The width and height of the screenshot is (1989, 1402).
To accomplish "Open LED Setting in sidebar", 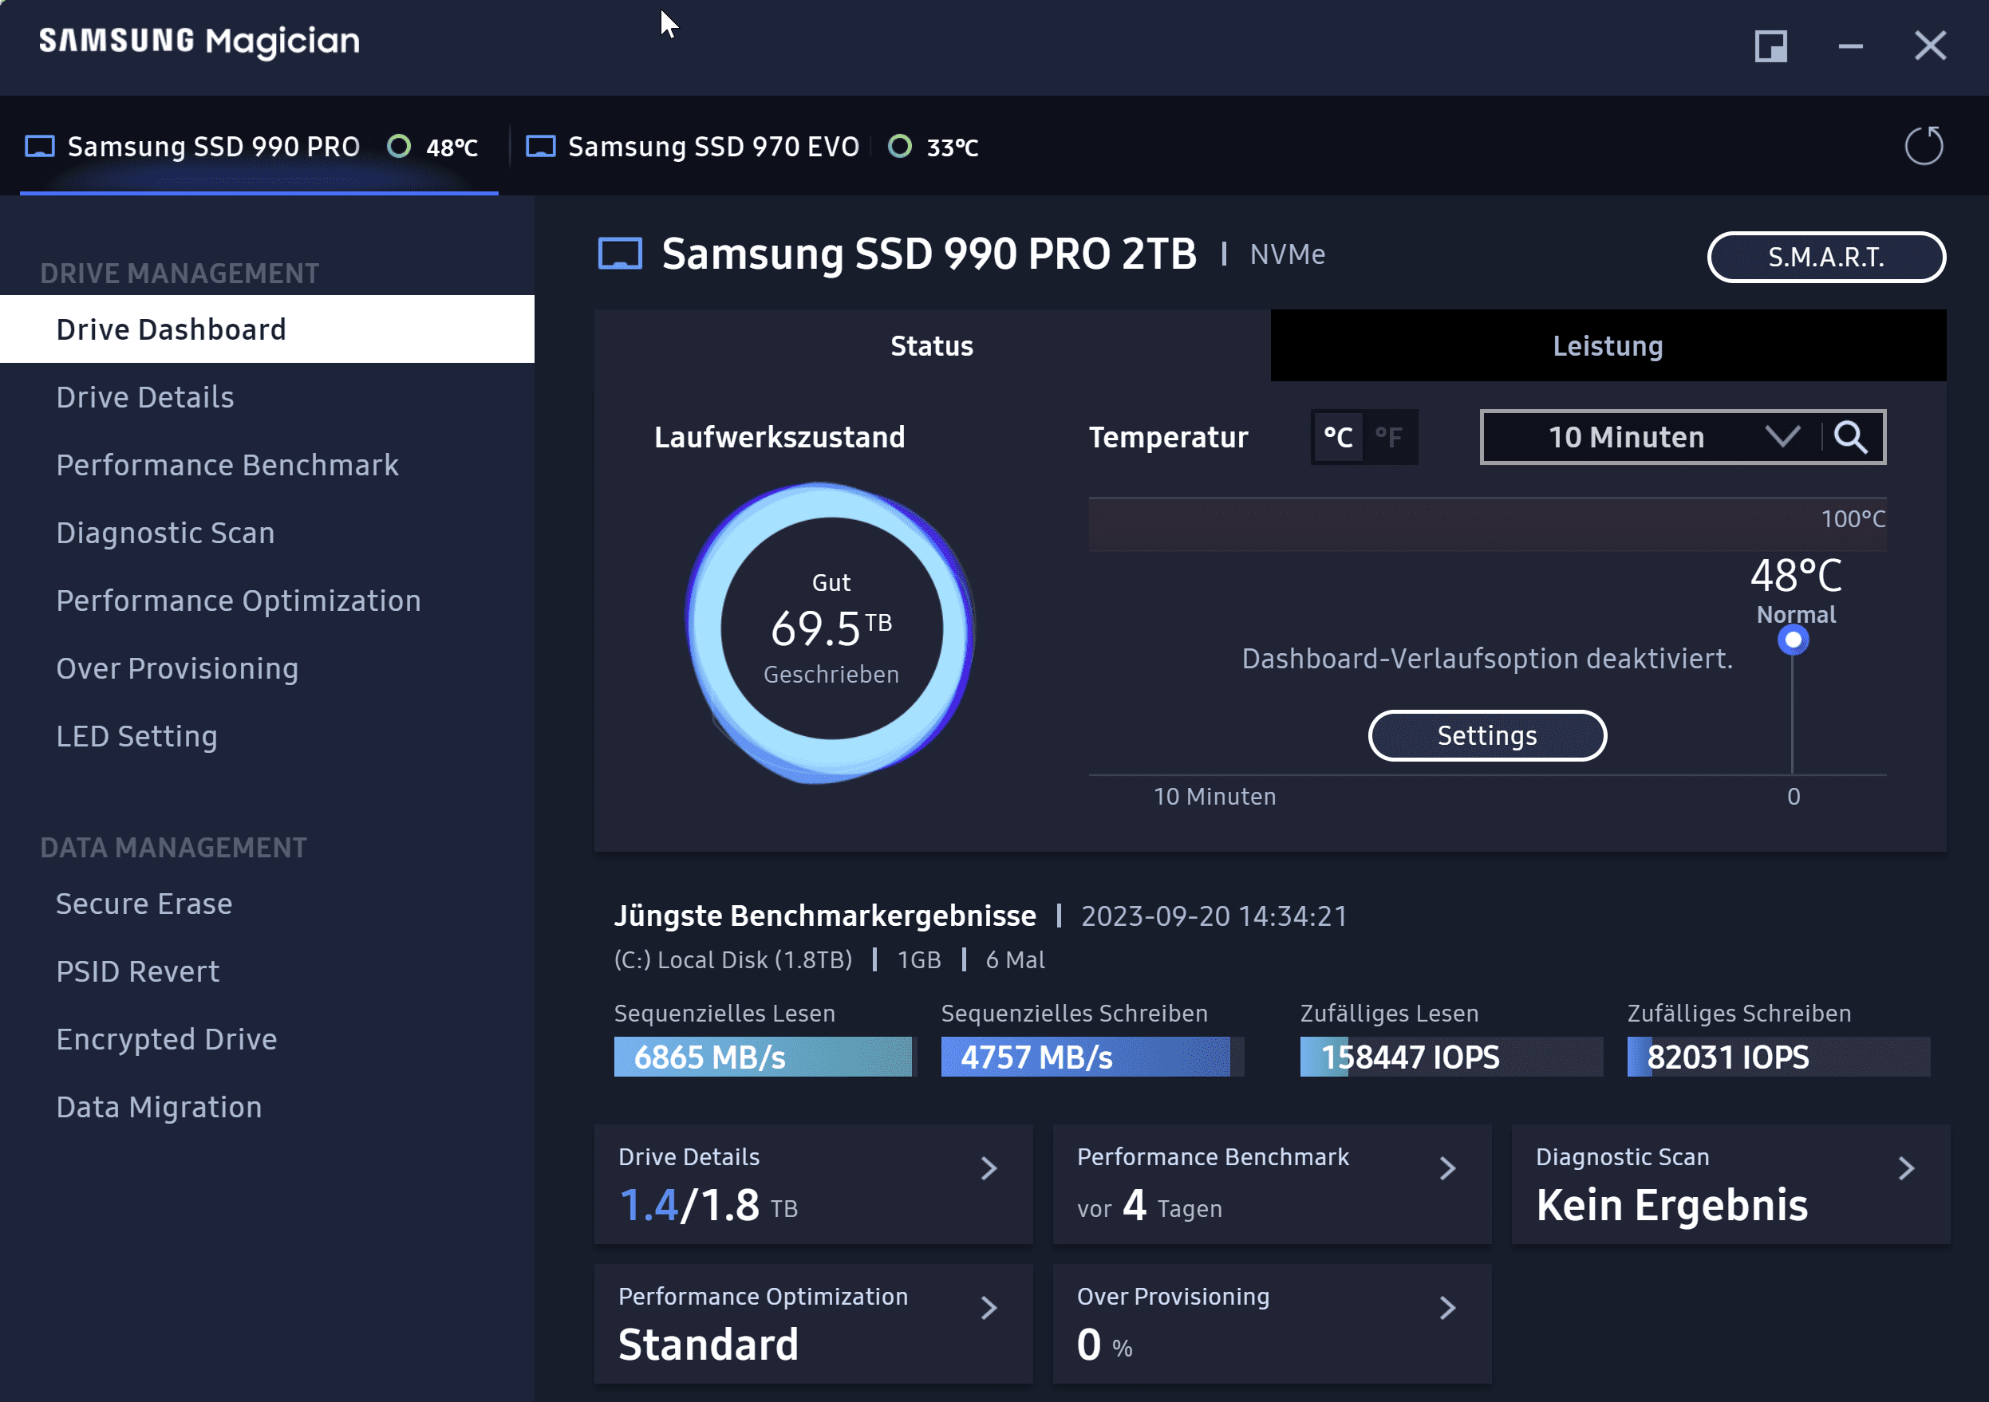I will click(x=266, y=736).
